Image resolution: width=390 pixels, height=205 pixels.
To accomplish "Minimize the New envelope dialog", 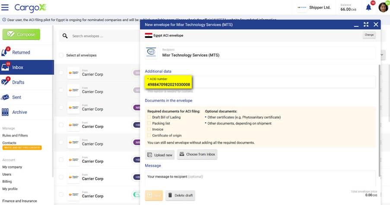I will coord(356,25).
